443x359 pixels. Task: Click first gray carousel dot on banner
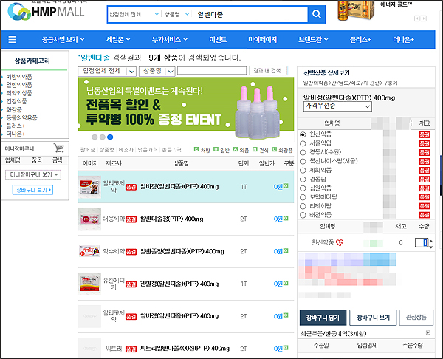point(95,137)
